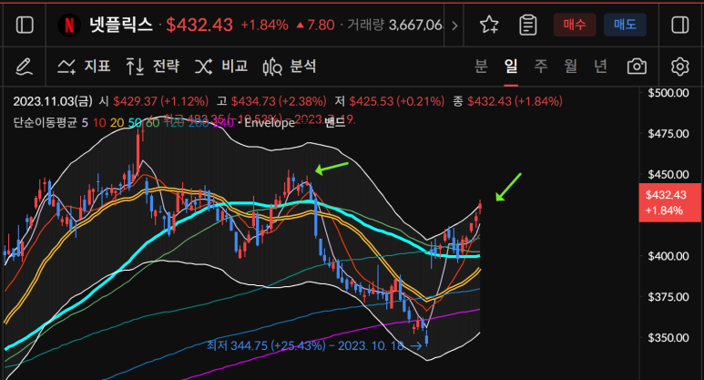The image size is (704, 380).
Task: Click the Envelope indicator label
Action: click(270, 123)
